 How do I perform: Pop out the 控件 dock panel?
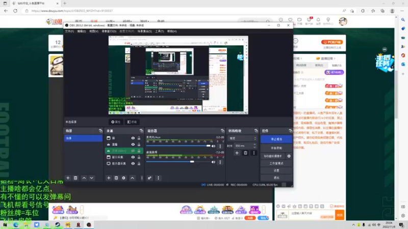point(290,131)
